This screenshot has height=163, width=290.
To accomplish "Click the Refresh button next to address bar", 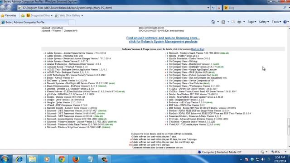I will point(213,8).
